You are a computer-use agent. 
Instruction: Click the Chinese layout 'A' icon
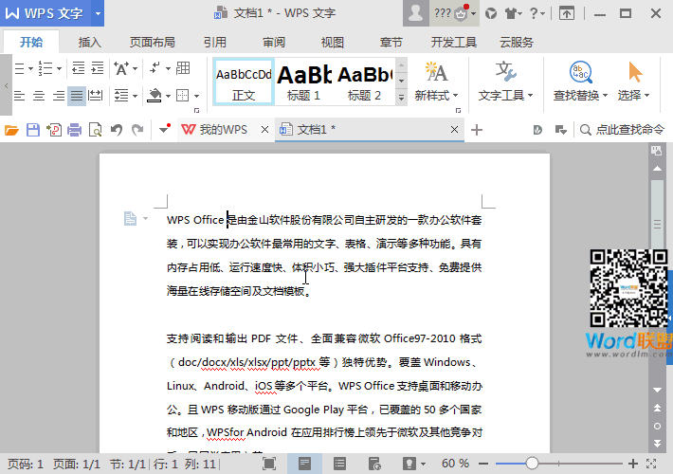click(x=121, y=68)
